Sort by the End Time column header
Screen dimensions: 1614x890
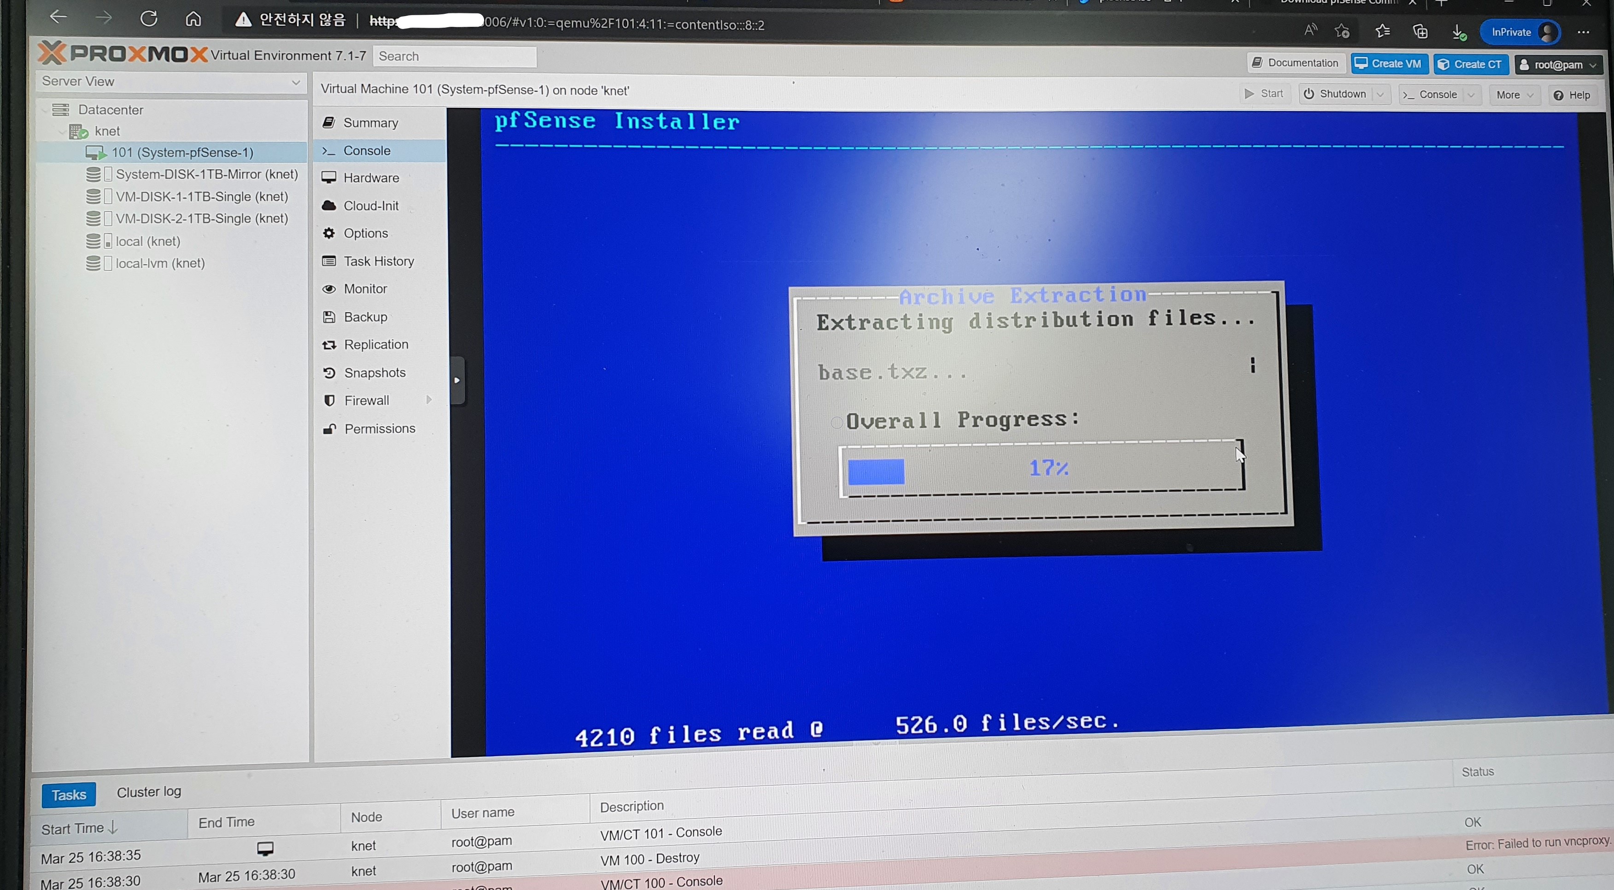(264, 821)
